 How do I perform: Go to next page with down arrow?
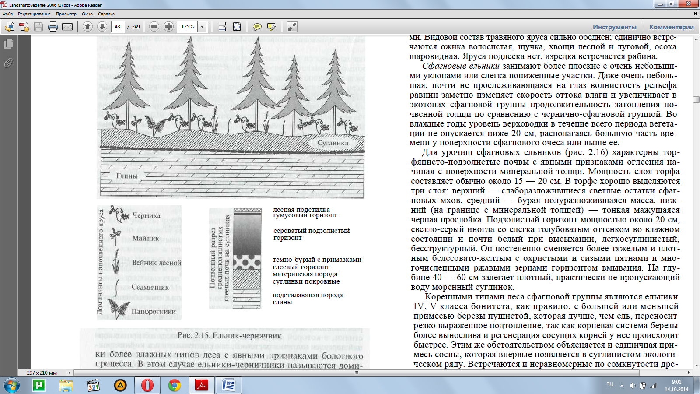point(102,27)
